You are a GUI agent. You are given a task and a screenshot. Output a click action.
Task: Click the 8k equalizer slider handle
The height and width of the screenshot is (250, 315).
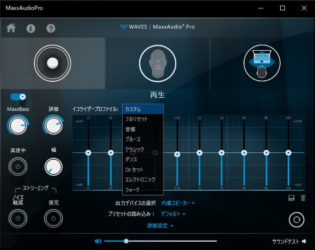pos(267,153)
